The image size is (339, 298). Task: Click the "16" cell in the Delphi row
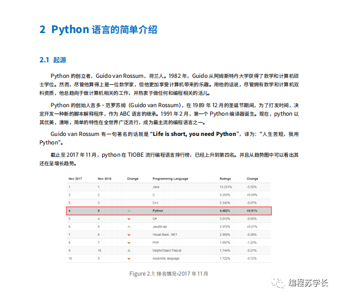click(100, 251)
